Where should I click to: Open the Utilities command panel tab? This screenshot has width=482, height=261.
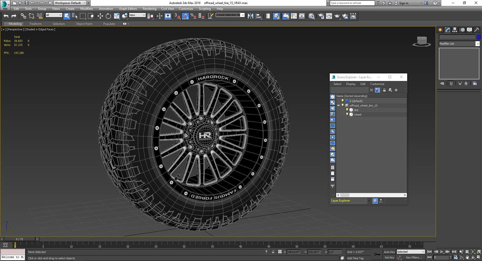(x=477, y=29)
